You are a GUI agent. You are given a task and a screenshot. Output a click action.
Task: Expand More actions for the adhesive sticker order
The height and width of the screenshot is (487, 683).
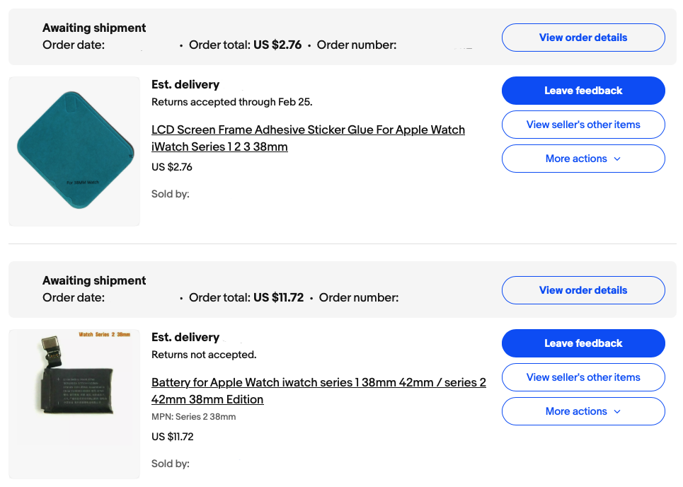click(582, 159)
